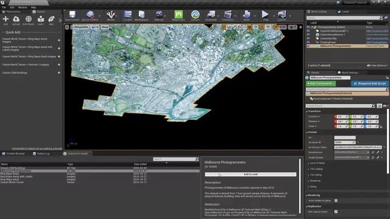Toggle visibility of CesiumCreditSystemBP actor
This screenshot has width=390, height=219.
coord(308,31)
